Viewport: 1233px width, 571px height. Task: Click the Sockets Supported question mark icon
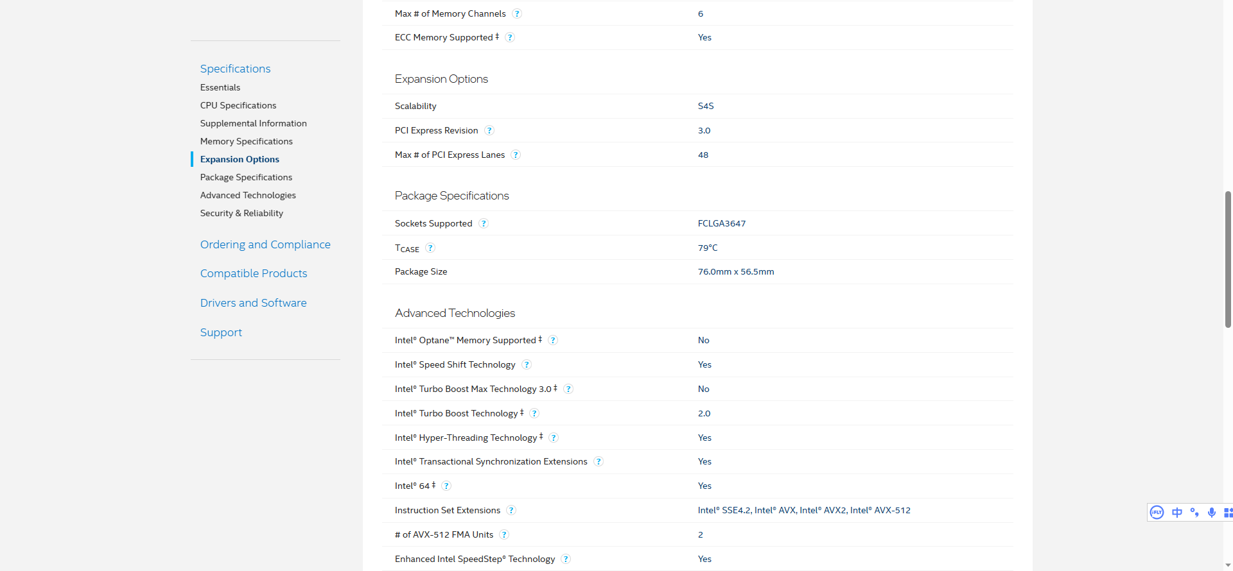pyautogui.click(x=484, y=223)
